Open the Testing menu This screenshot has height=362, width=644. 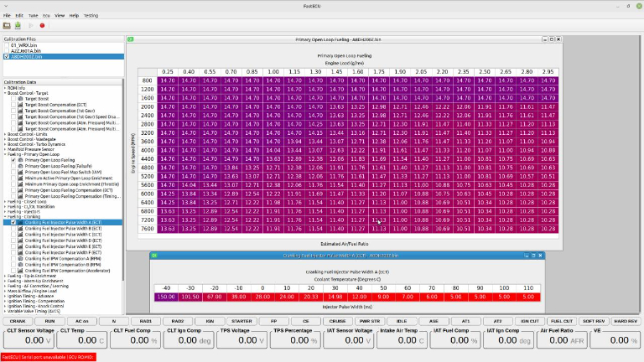[90, 15]
